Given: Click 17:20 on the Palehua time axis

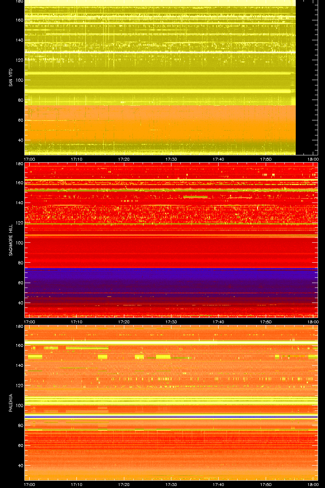Looking at the screenshot, I should point(124,484).
